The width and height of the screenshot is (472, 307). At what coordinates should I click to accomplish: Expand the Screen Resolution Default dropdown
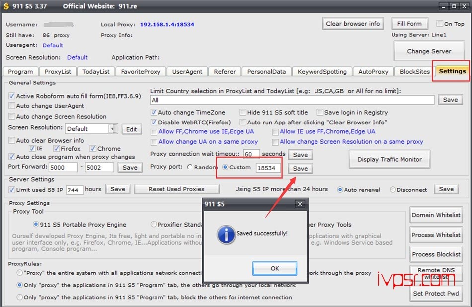(x=113, y=129)
